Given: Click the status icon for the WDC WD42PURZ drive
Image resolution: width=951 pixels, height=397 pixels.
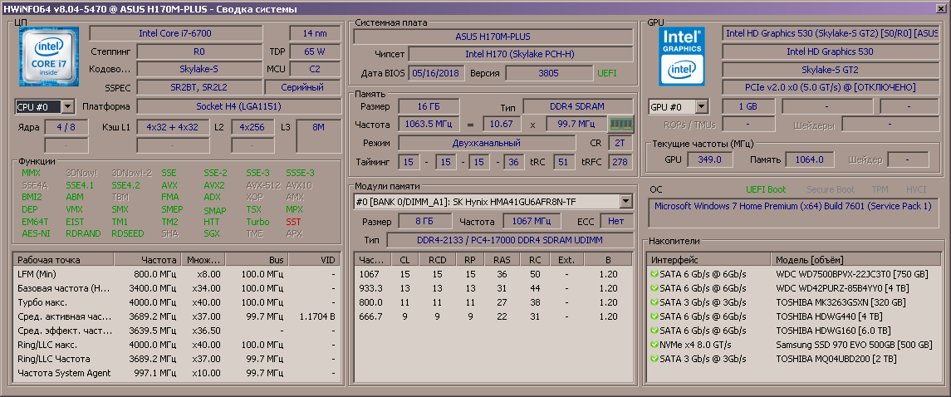Looking at the screenshot, I should point(654,288).
